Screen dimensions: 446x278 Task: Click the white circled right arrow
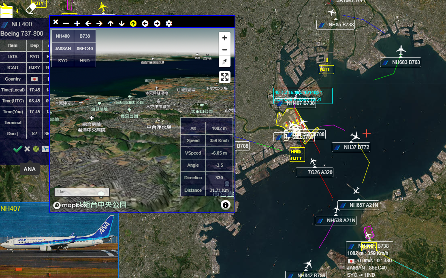[x=157, y=23]
